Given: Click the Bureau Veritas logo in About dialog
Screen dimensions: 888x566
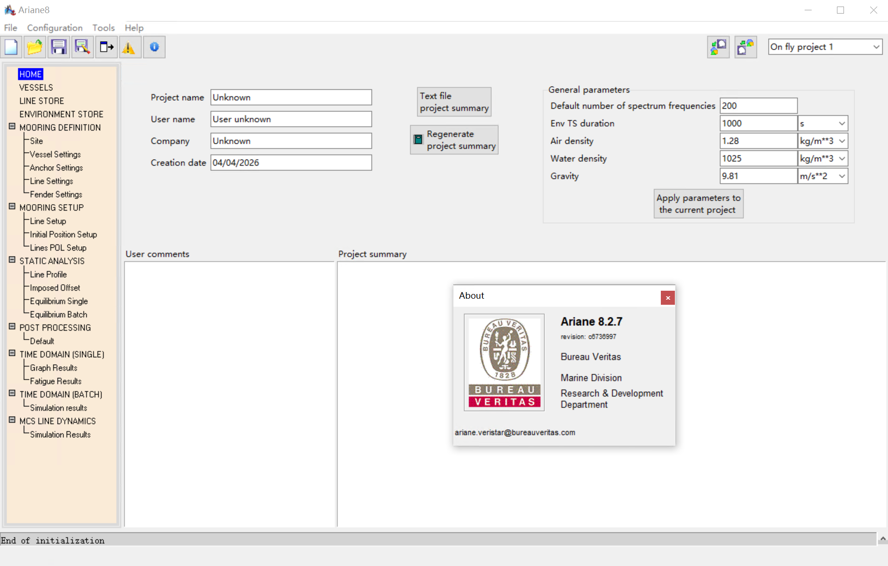Looking at the screenshot, I should [x=504, y=362].
